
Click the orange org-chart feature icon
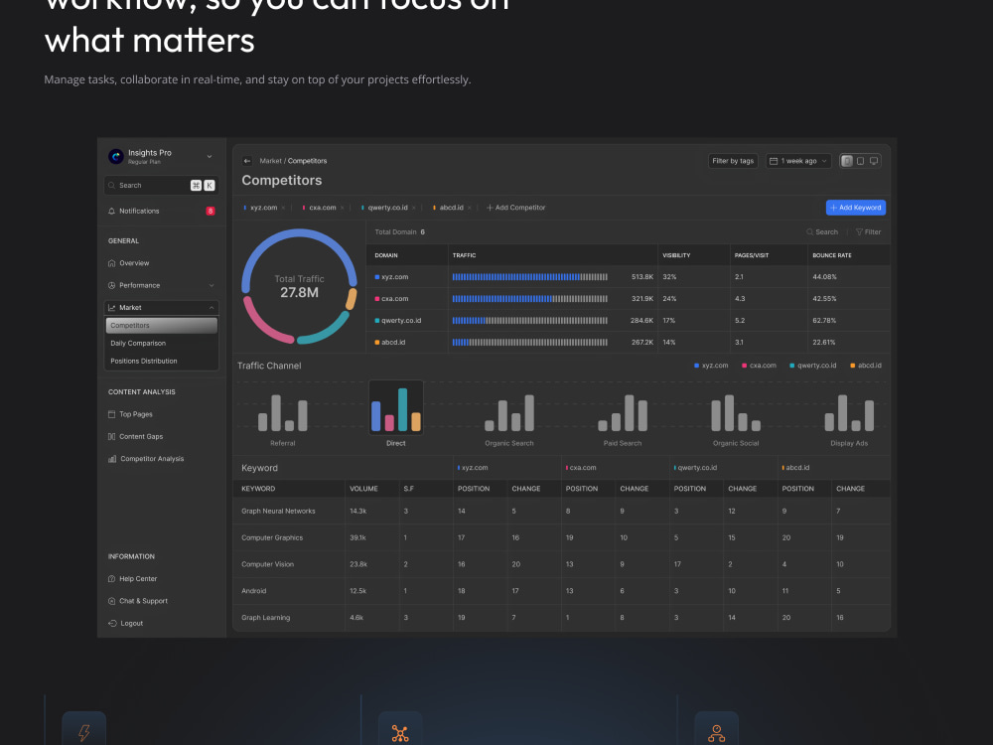point(716,734)
